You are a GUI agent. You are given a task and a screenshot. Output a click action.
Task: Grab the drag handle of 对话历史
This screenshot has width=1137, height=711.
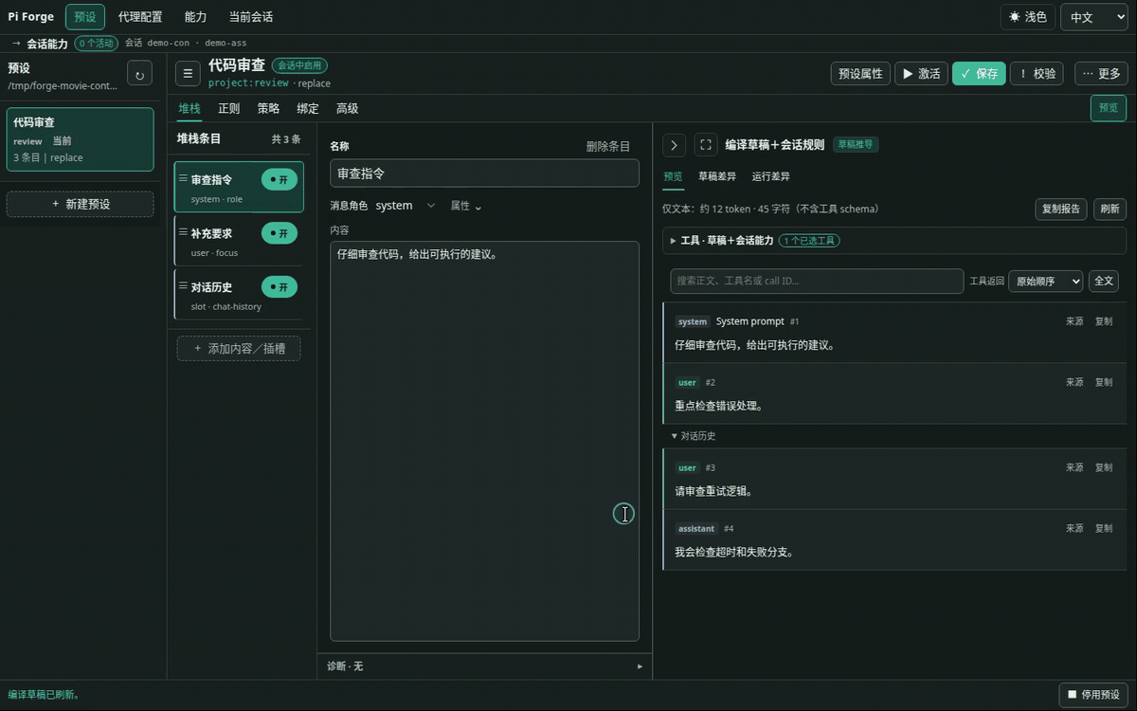point(183,286)
